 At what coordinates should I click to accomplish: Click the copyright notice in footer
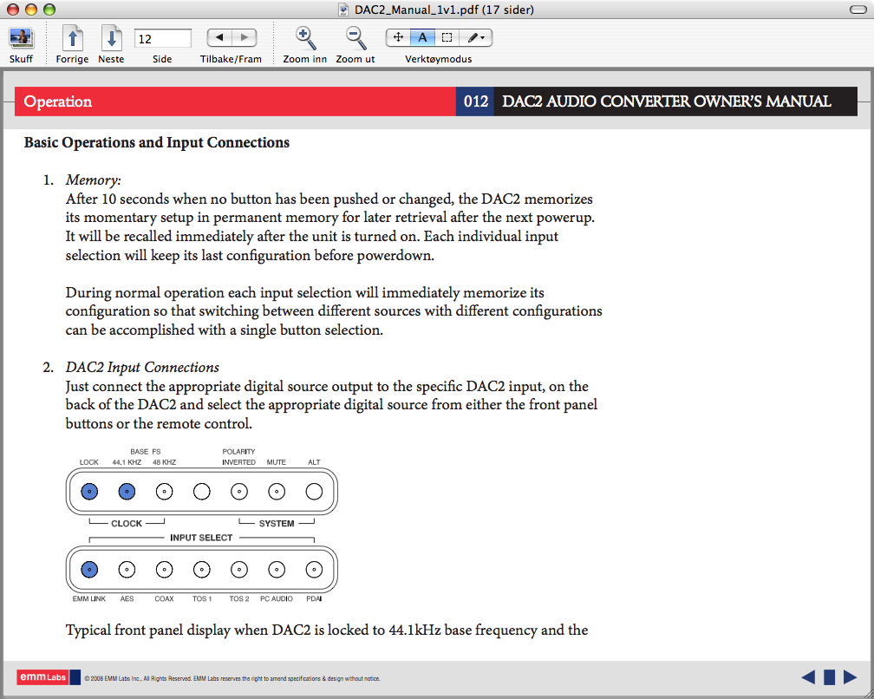coord(232,678)
